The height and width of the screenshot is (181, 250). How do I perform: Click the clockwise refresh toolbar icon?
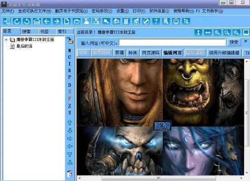pos(17,21)
